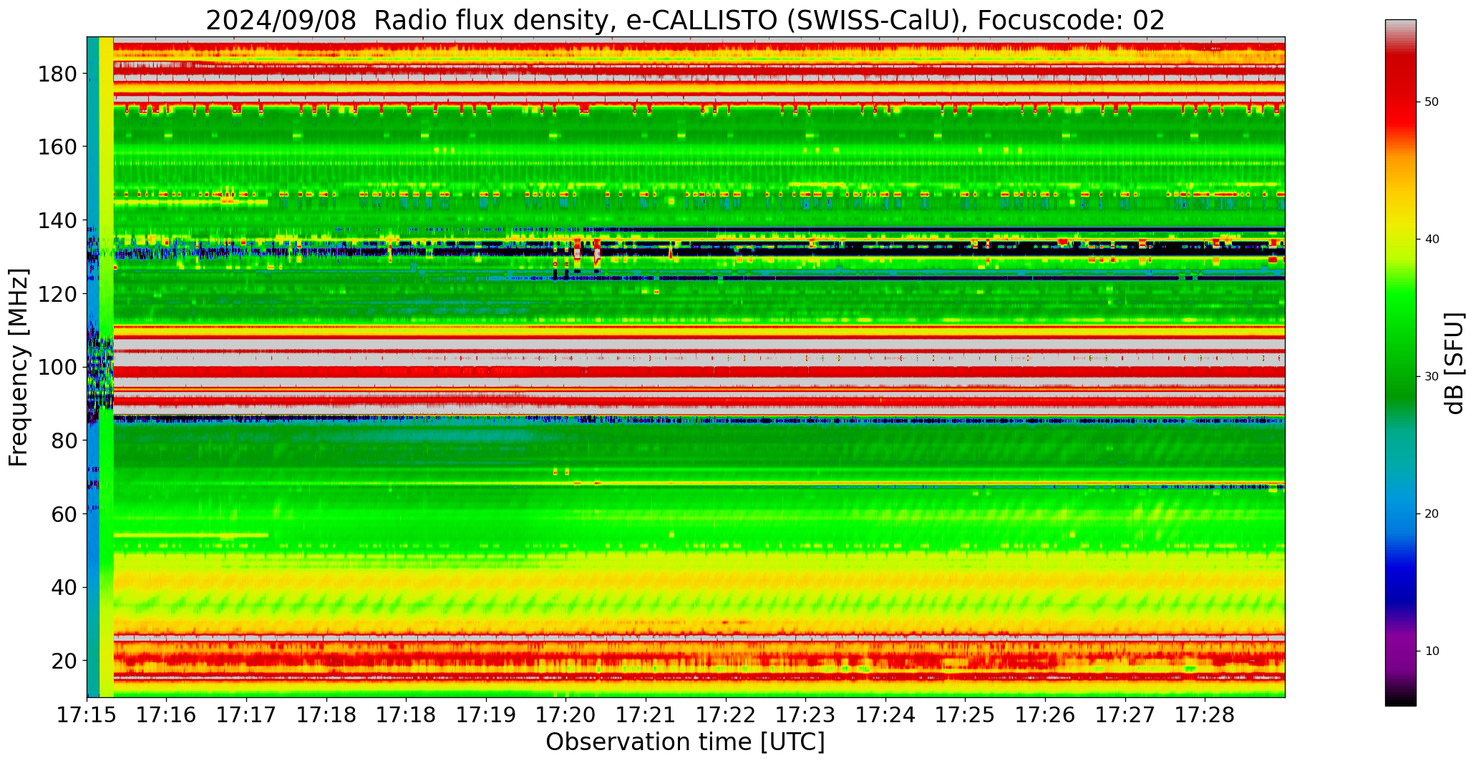
Task: Select the 180 tick on frequency axis
Action: (x=59, y=74)
